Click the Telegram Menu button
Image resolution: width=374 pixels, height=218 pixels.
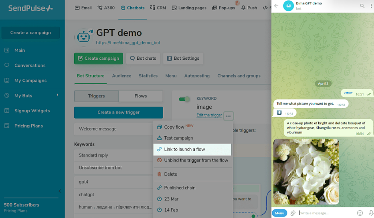point(280,213)
